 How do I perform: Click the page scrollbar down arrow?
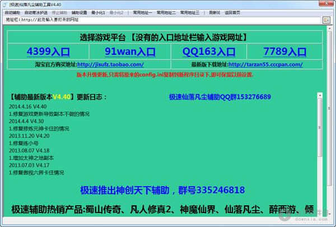coord(329,214)
